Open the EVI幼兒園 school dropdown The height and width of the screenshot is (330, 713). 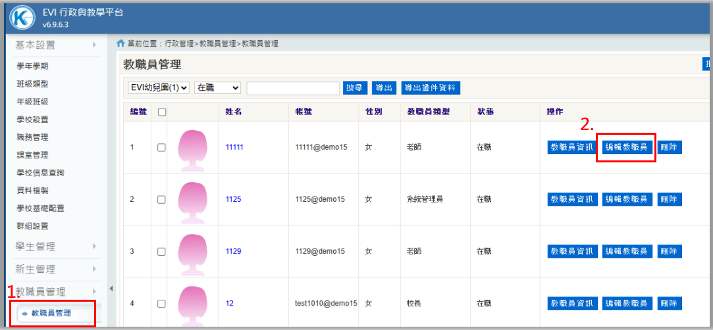pos(159,88)
